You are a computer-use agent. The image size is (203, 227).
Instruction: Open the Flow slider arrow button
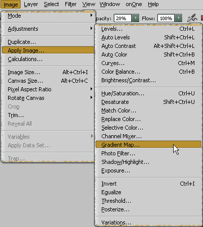[x=178, y=18]
